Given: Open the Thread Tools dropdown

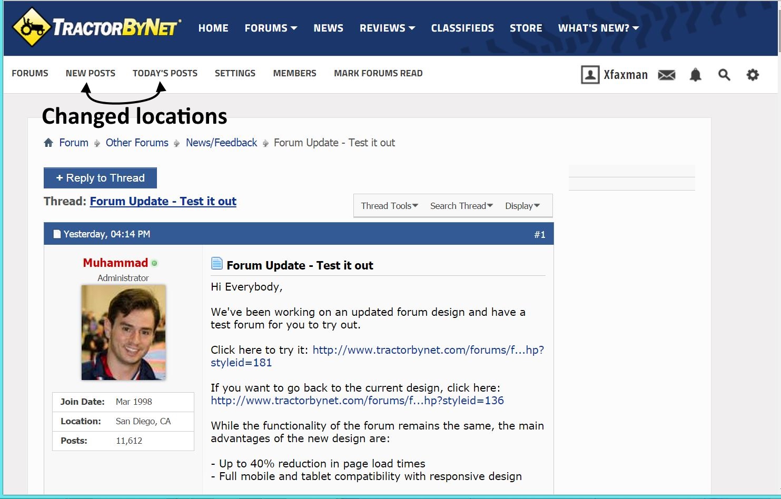Looking at the screenshot, I should click(x=389, y=206).
